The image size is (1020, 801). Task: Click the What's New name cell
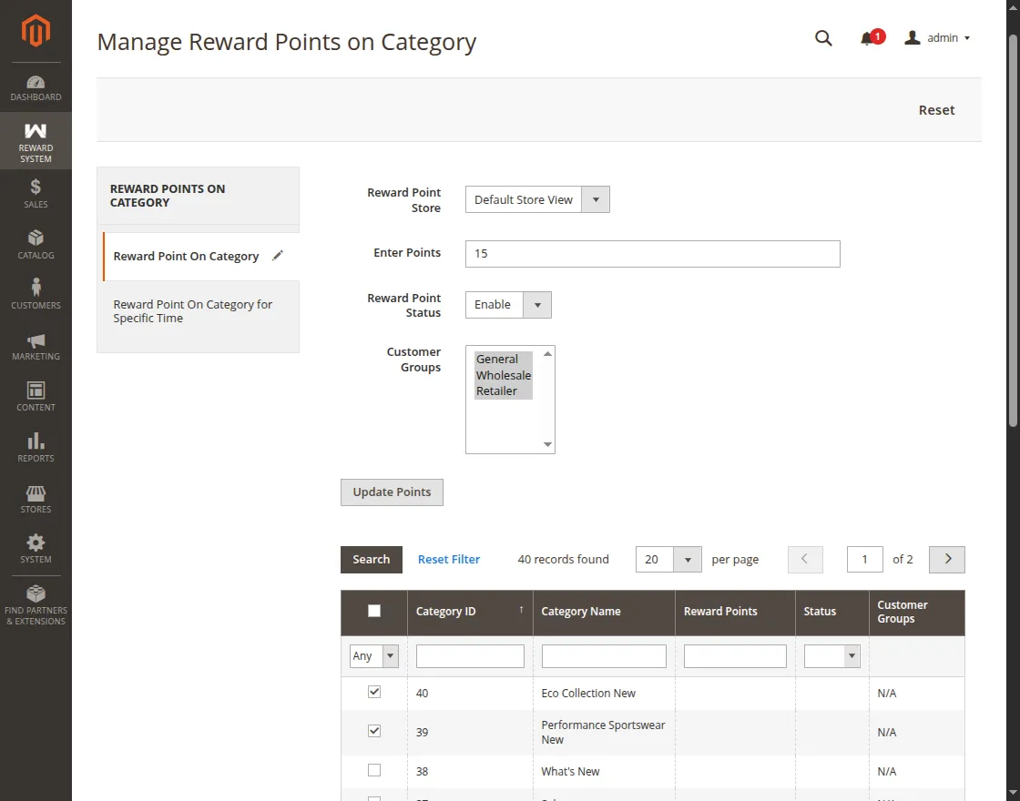[x=604, y=771]
